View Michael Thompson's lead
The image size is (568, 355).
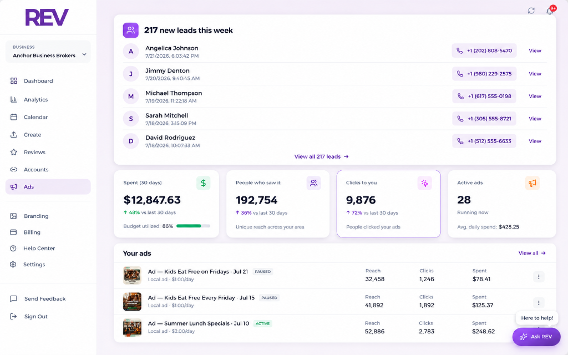click(535, 97)
